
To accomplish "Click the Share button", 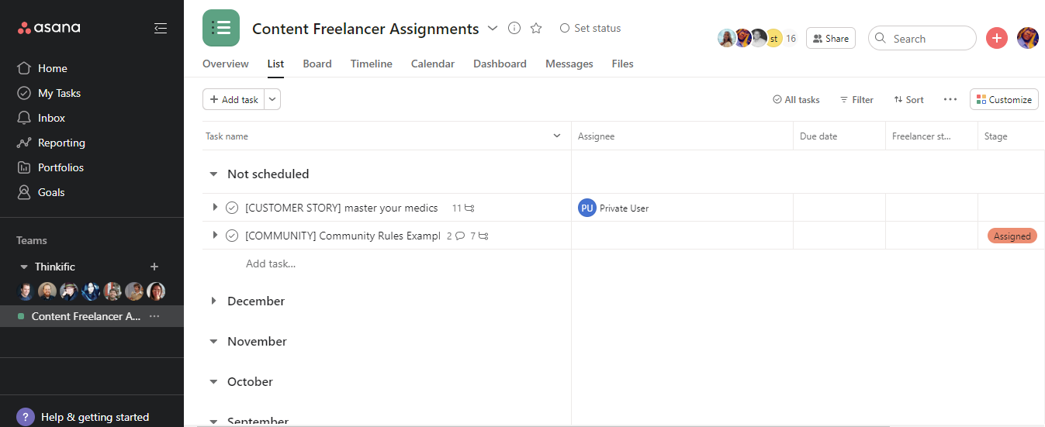I will pos(831,38).
